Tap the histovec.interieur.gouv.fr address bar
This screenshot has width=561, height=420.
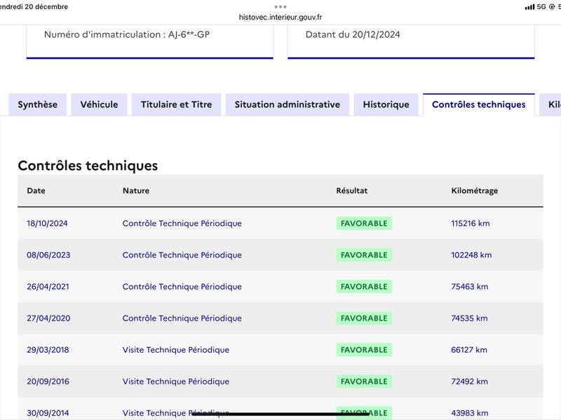point(280,17)
